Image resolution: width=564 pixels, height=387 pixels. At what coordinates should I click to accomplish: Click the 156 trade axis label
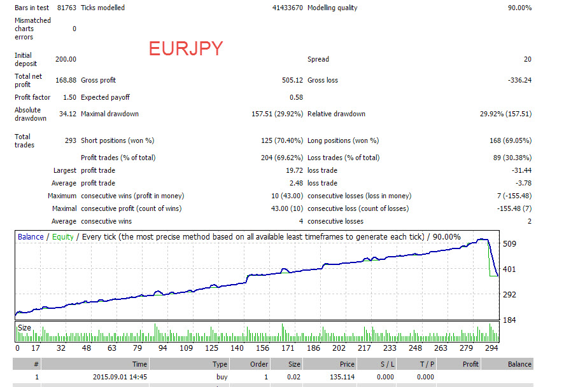pos(262,348)
